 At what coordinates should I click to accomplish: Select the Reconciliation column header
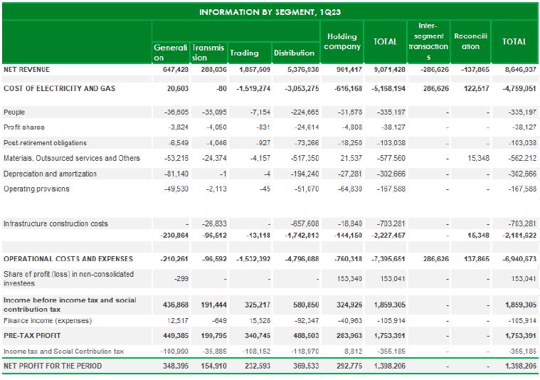471,41
